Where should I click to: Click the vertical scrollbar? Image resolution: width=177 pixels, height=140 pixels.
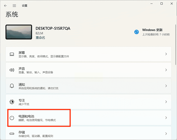click(176, 44)
